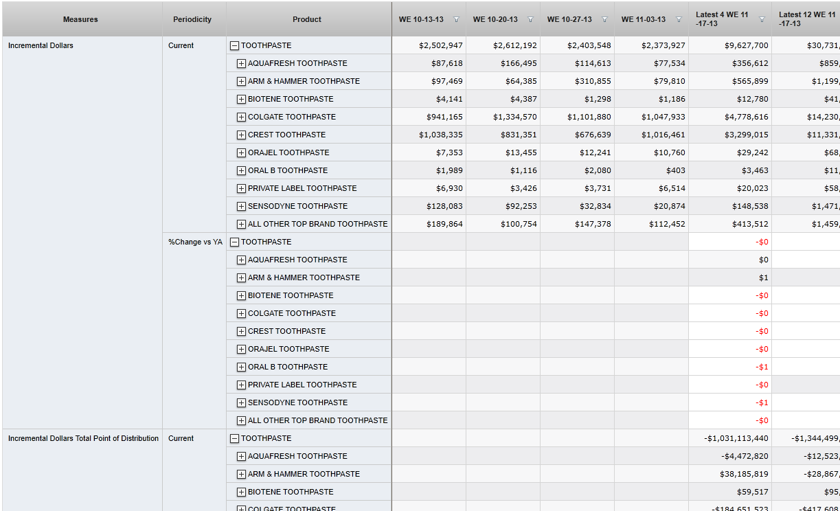The image size is (840, 511).
Task: Select the %Change vs YA periodicity cell
Action: pyautogui.click(x=195, y=242)
